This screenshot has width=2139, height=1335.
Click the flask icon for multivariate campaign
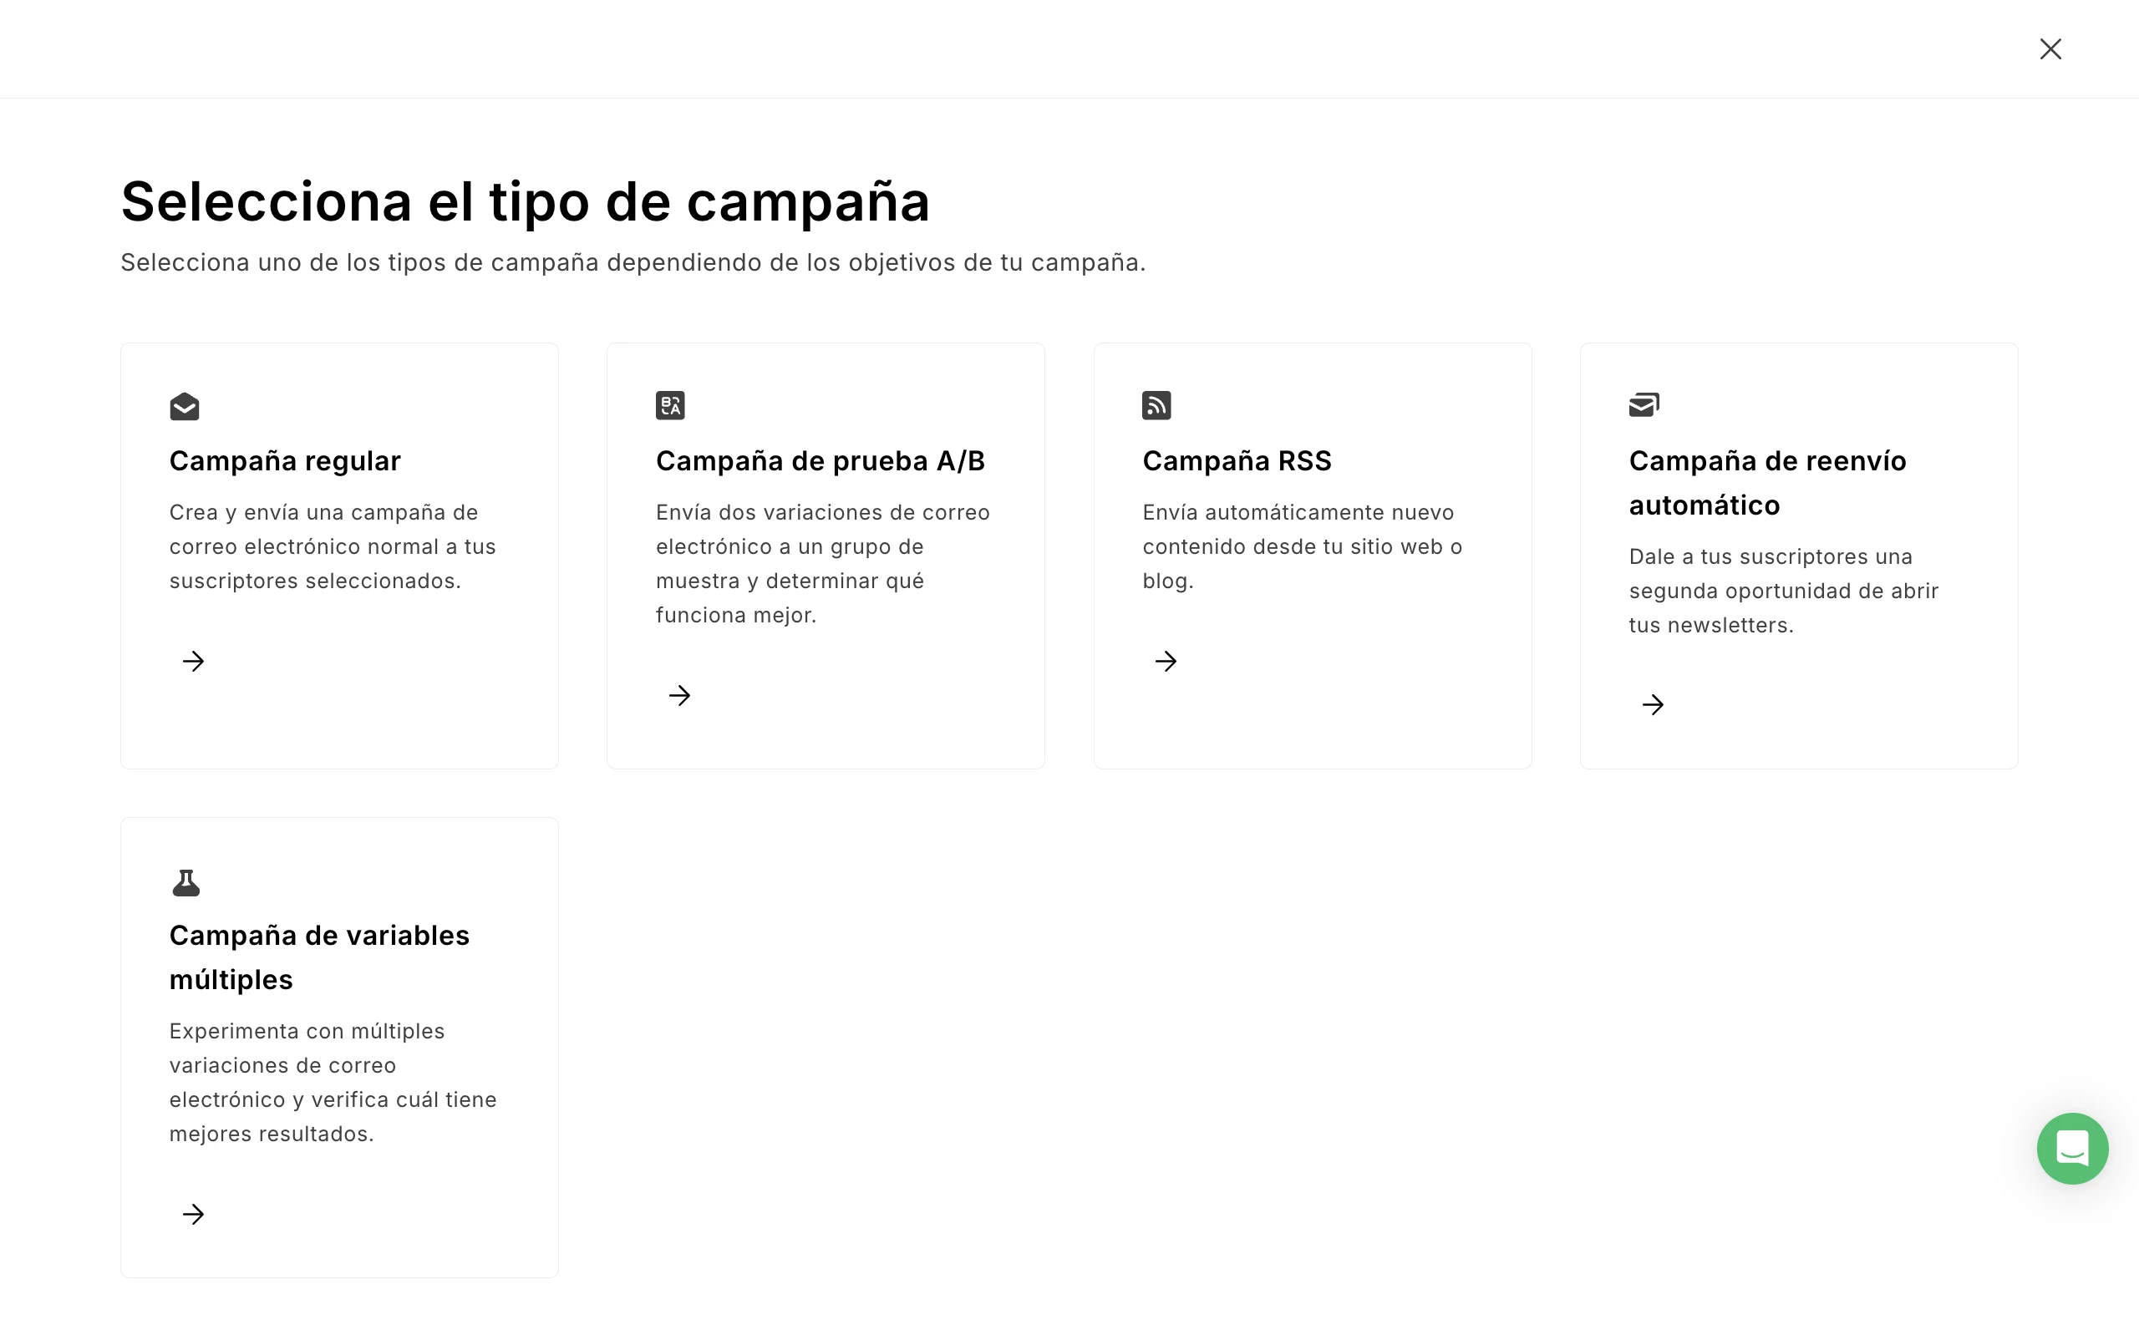(186, 882)
